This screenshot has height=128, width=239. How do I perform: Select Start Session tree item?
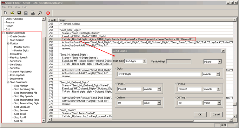click(x=17, y=40)
